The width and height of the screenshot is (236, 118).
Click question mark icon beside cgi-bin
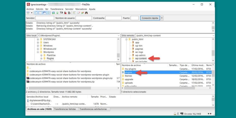pyautogui.click(x=133, y=46)
